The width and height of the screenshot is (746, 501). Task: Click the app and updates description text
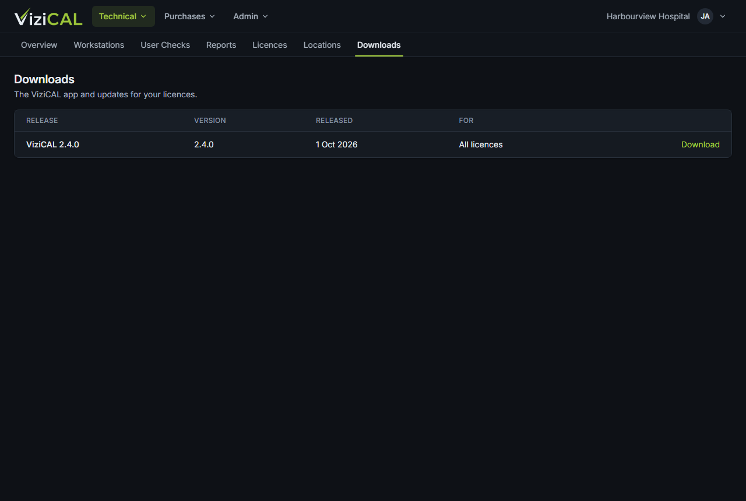tap(105, 94)
